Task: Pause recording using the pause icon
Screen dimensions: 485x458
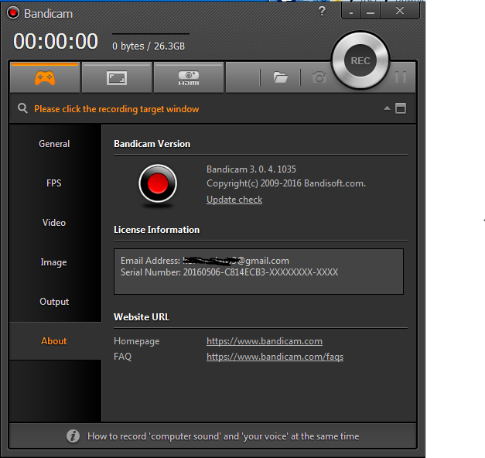Action: (401, 77)
